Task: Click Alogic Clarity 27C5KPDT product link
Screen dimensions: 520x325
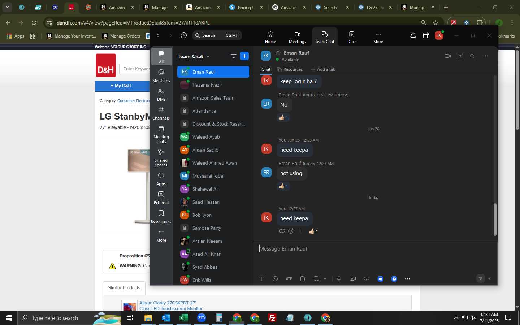Action: click(x=172, y=305)
